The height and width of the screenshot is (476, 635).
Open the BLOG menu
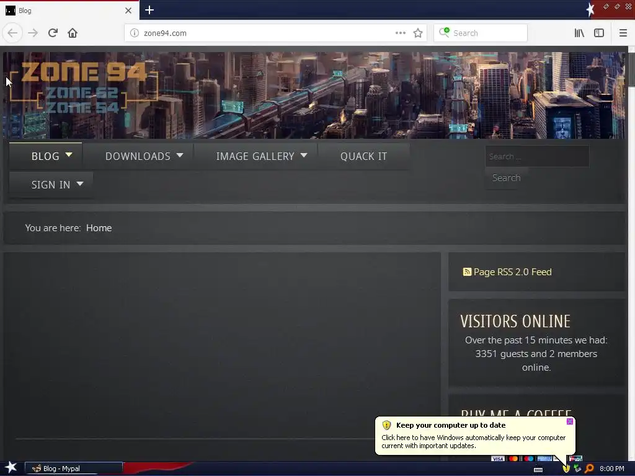(x=46, y=156)
